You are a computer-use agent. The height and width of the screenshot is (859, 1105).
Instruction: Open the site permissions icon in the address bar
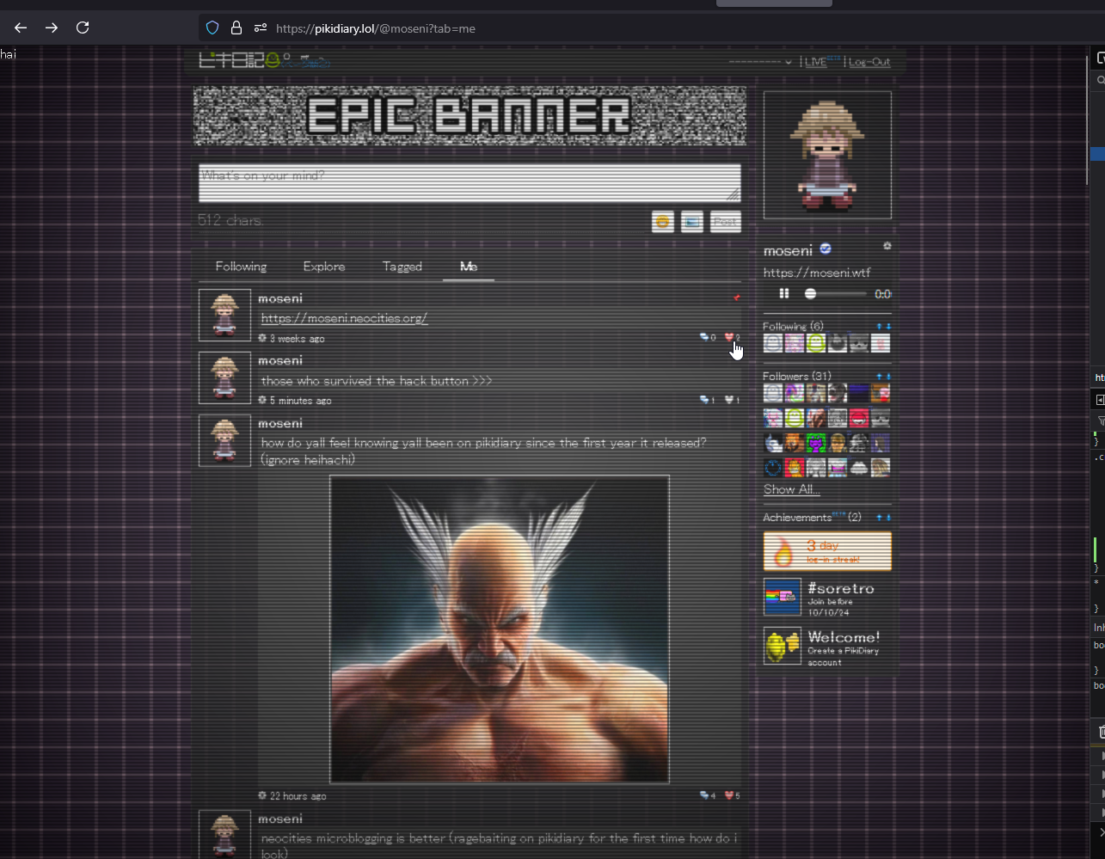coord(261,28)
